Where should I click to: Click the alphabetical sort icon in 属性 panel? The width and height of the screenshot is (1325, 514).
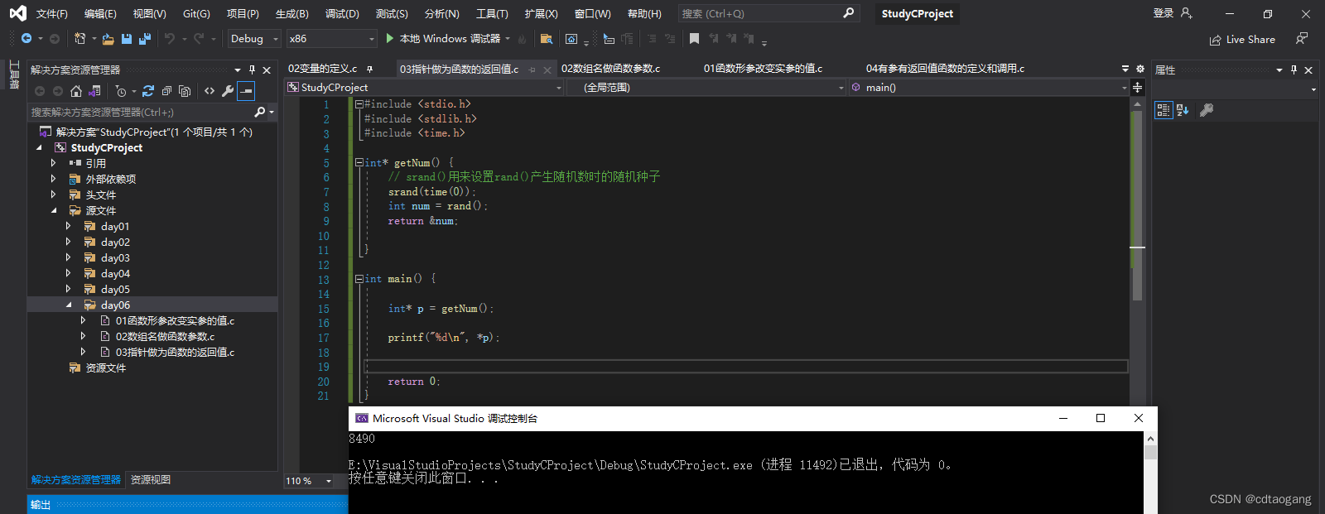pos(1183,110)
